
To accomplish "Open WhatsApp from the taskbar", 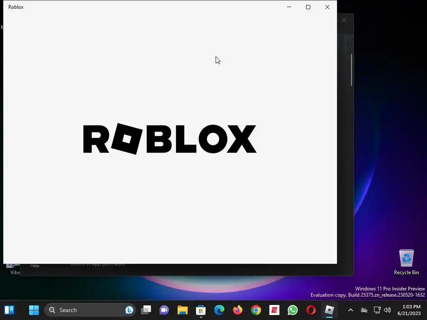I will [x=293, y=310].
